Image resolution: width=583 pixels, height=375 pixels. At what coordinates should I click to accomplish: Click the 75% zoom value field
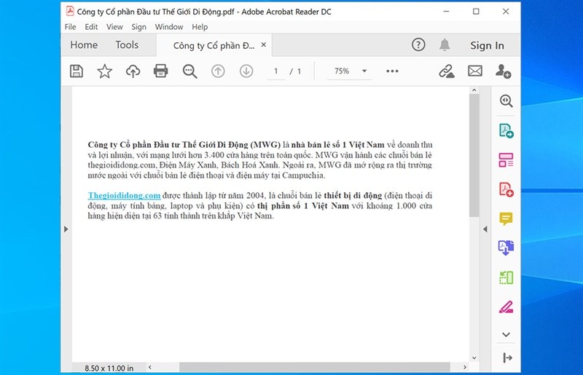tap(342, 71)
